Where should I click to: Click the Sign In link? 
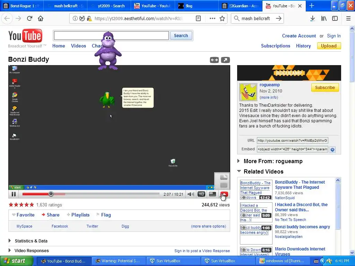point(334,36)
